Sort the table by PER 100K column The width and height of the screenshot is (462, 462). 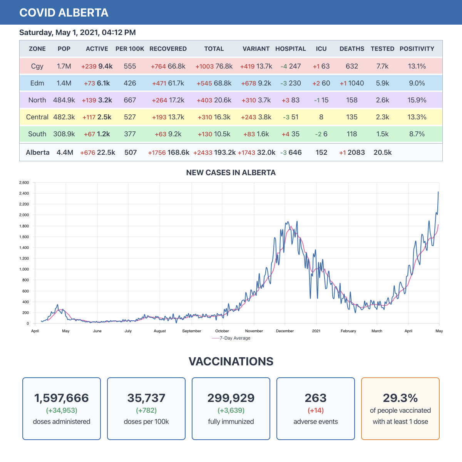[129, 49]
